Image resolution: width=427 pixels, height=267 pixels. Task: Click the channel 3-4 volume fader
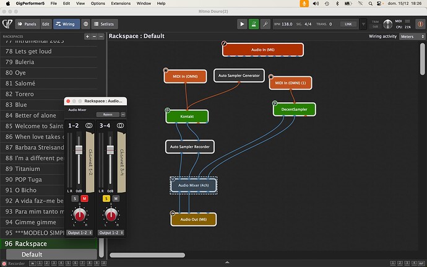pos(110,150)
